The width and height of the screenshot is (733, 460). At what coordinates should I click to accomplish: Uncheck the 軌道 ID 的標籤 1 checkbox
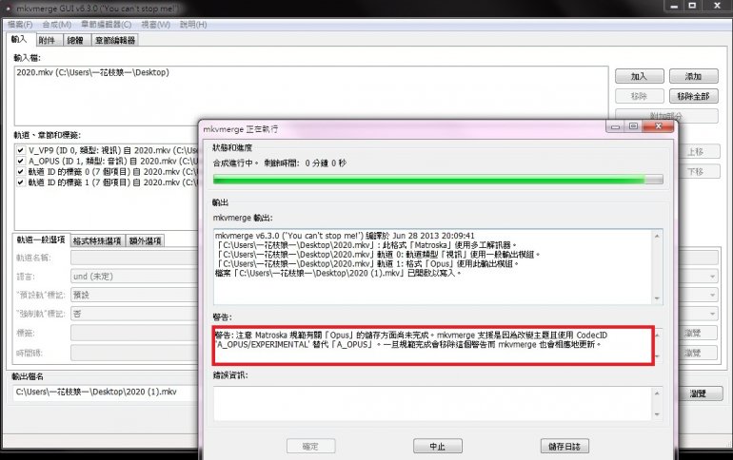click(21, 182)
